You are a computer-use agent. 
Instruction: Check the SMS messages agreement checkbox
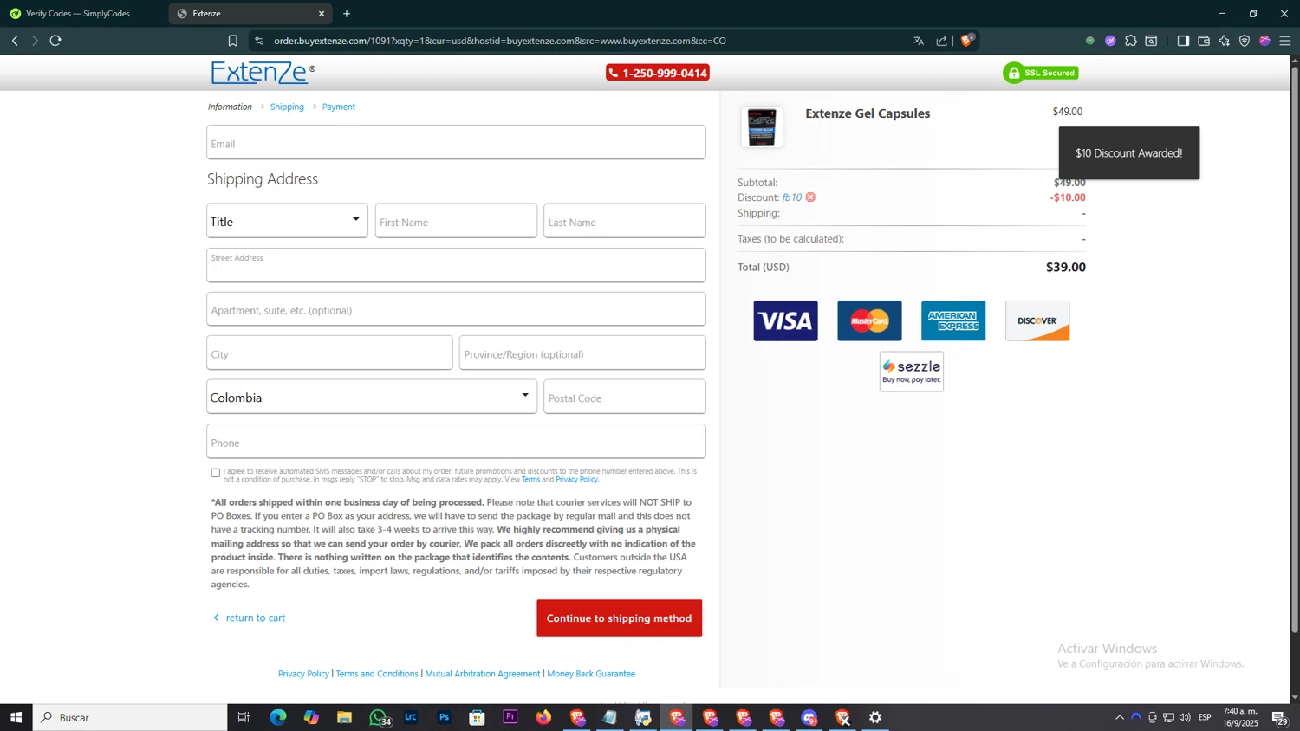(x=216, y=473)
